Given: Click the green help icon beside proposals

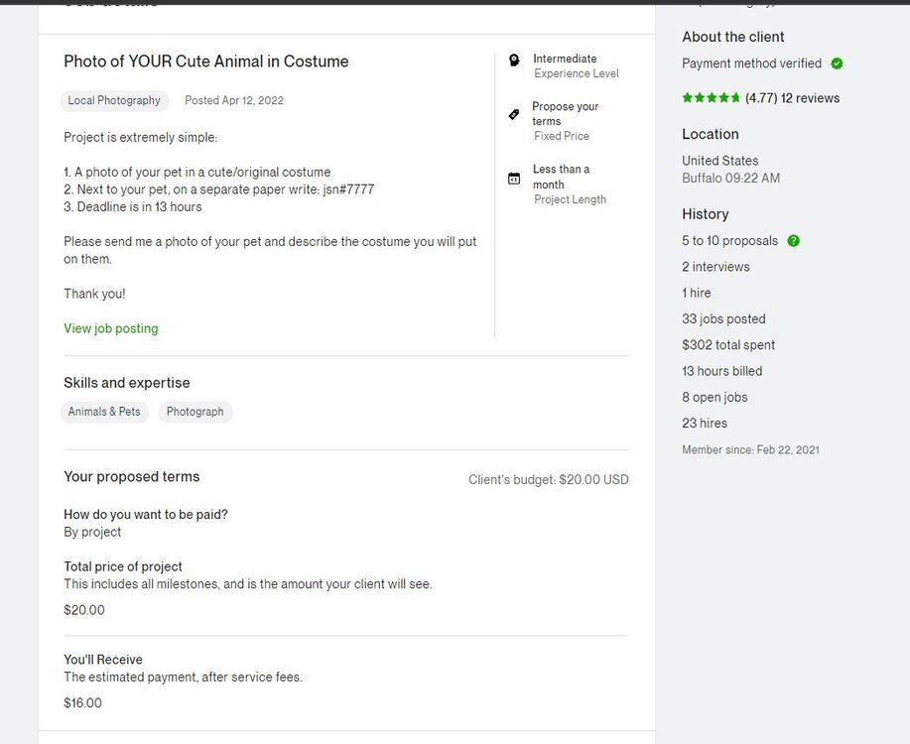Looking at the screenshot, I should click(x=793, y=241).
